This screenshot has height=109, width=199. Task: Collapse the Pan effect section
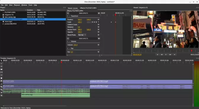click(x=68, y=48)
